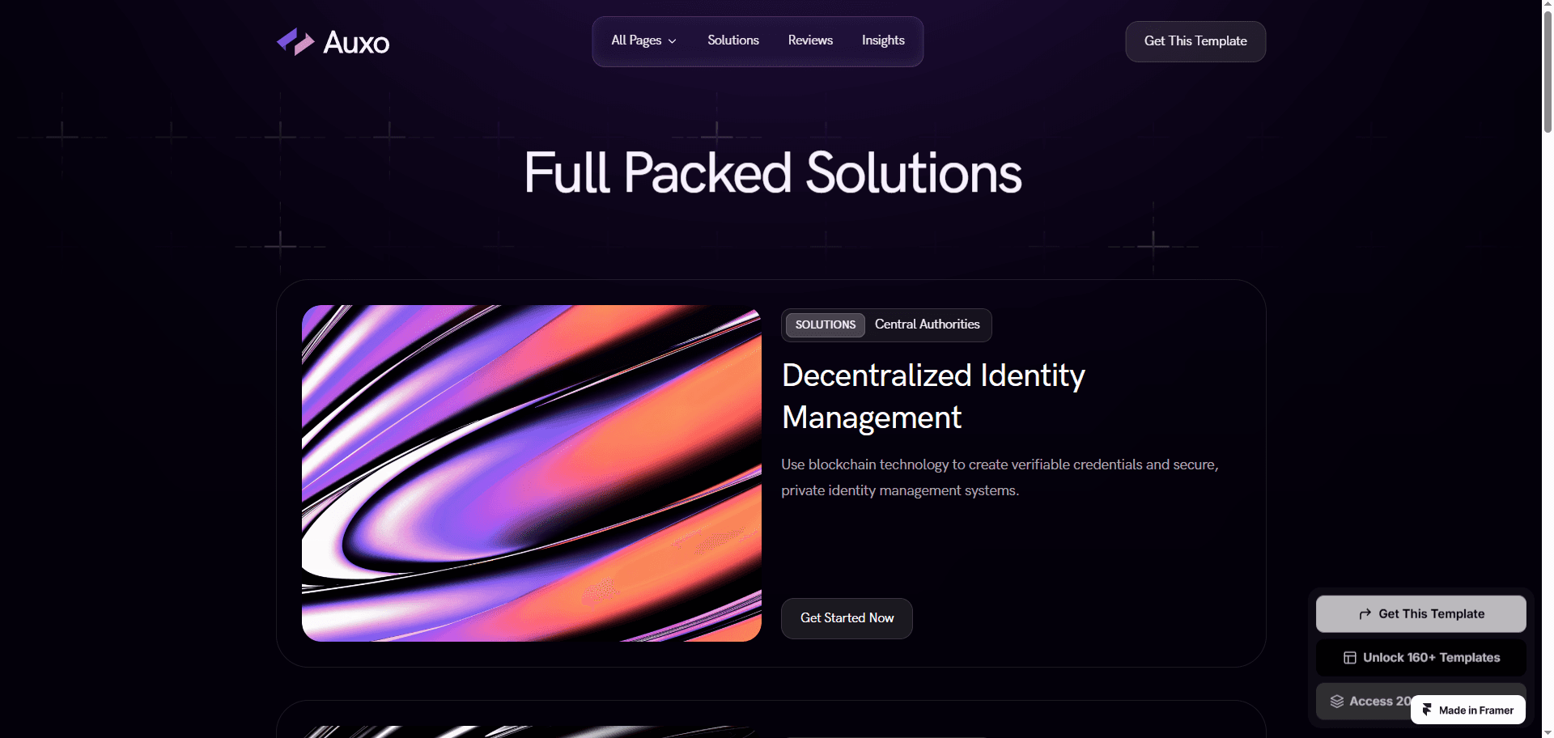Click the layout icon beside Unlock 160+ Templates
This screenshot has height=738, width=1554.
coord(1349,658)
